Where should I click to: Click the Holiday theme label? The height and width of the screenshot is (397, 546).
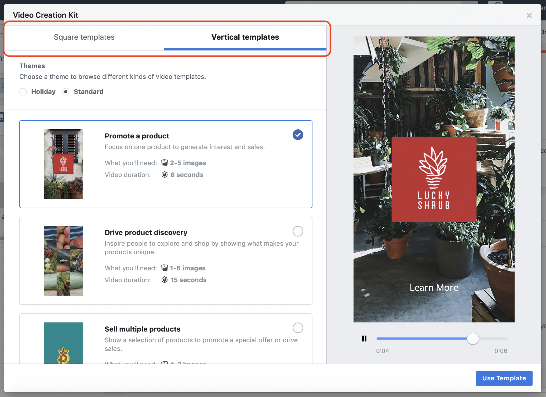tap(43, 92)
